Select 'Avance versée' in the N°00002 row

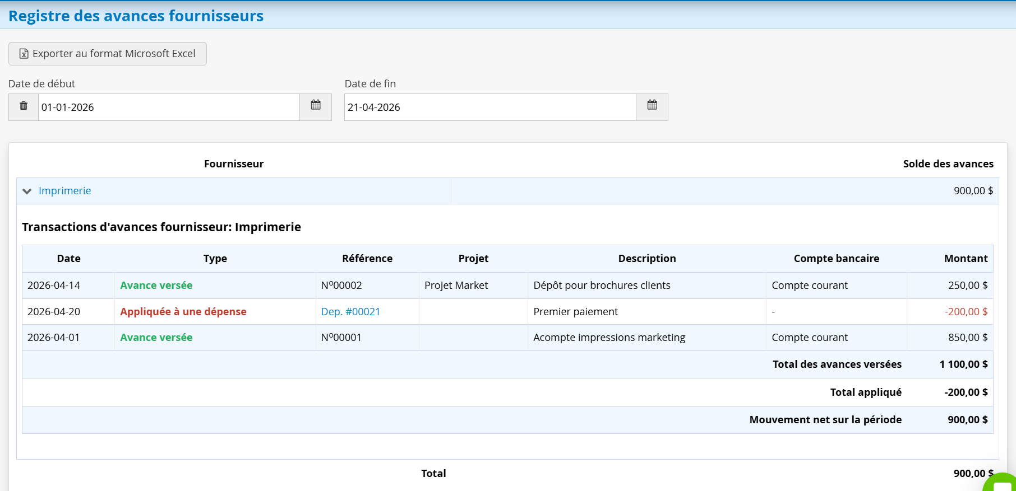click(156, 286)
